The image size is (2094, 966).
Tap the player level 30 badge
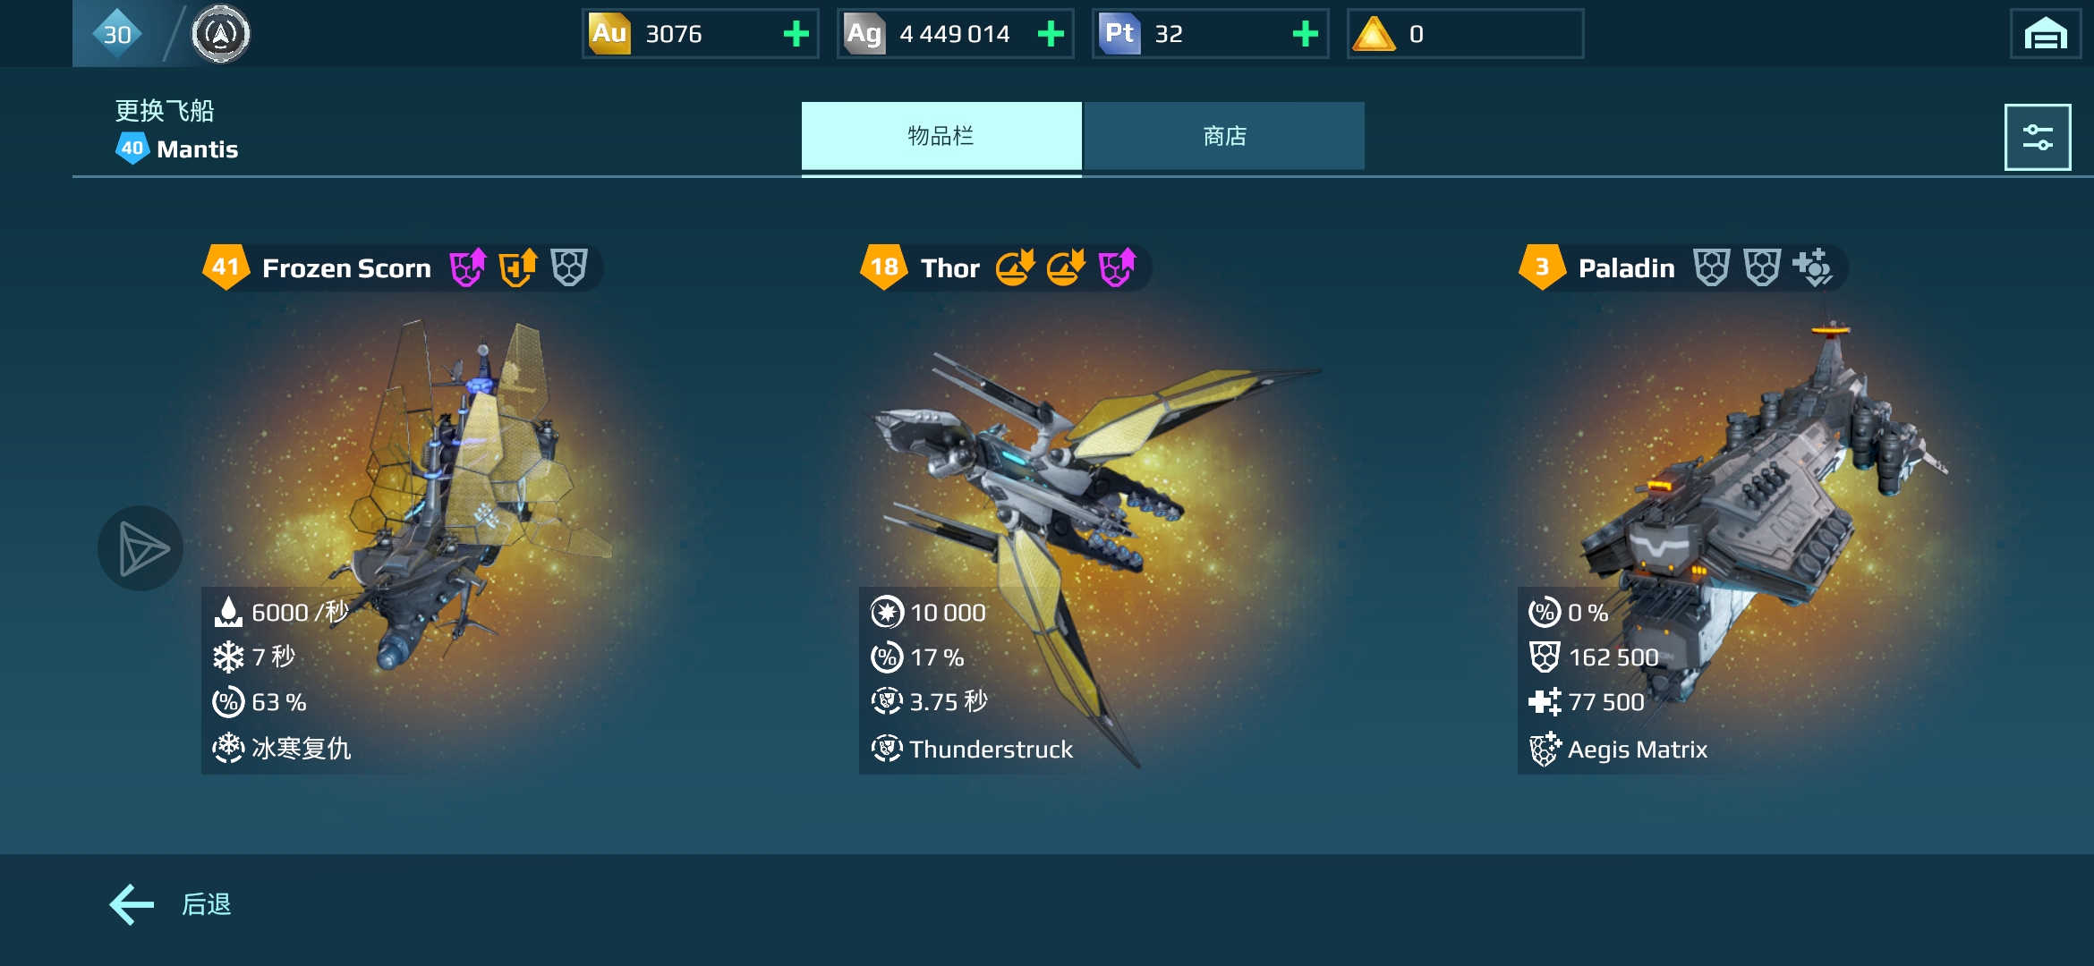[117, 34]
